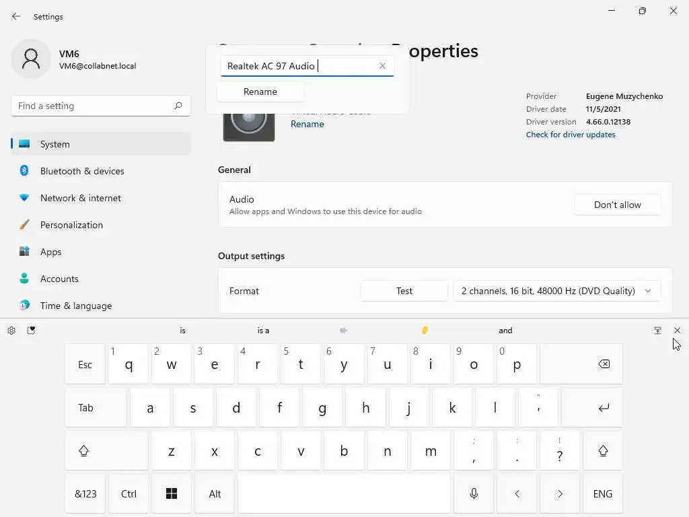Tap the q key
The width and height of the screenshot is (689, 517).
(x=129, y=364)
